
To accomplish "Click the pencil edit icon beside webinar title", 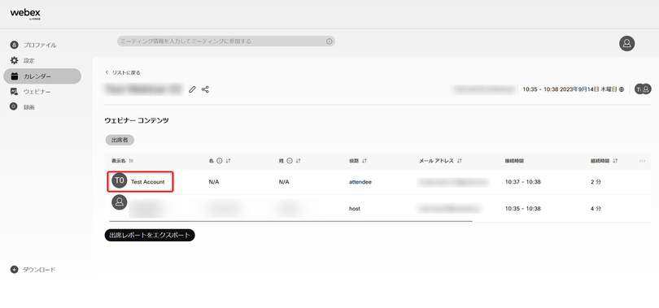I will coord(192,89).
